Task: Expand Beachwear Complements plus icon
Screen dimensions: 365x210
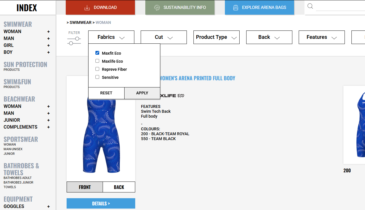Action: [x=48, y=127]
